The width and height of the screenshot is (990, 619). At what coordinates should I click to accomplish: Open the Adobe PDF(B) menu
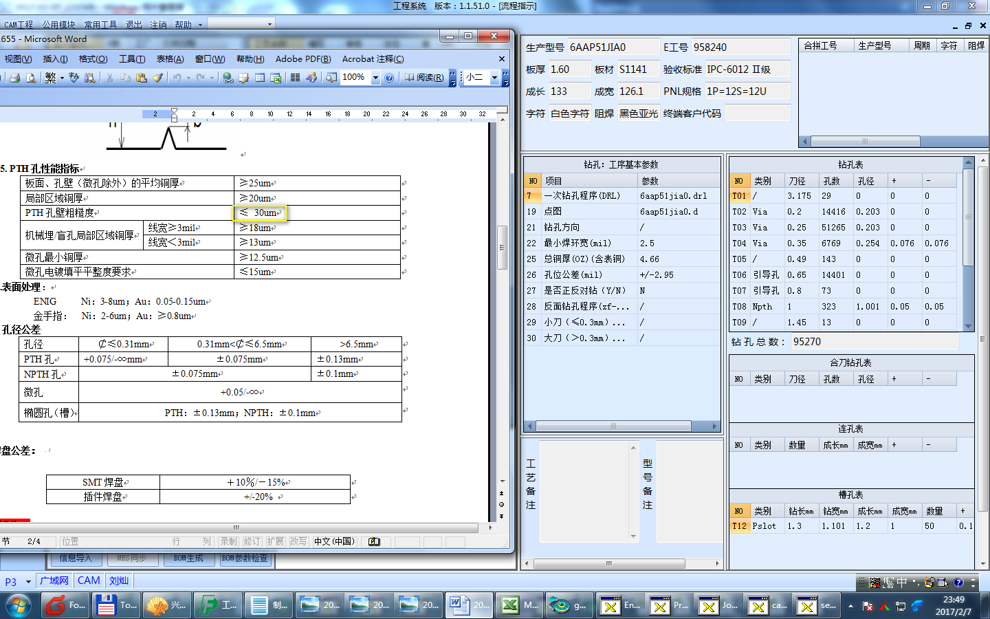click(x=303, y=59)
